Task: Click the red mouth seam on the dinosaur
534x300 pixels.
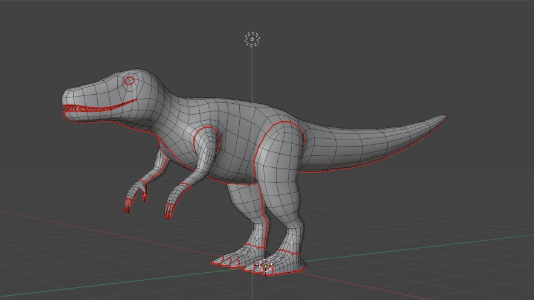Action: pyautogui.click(x=103, y=109)
